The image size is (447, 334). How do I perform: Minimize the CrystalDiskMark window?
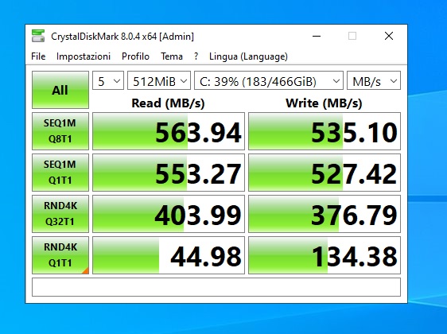(317, 36)
